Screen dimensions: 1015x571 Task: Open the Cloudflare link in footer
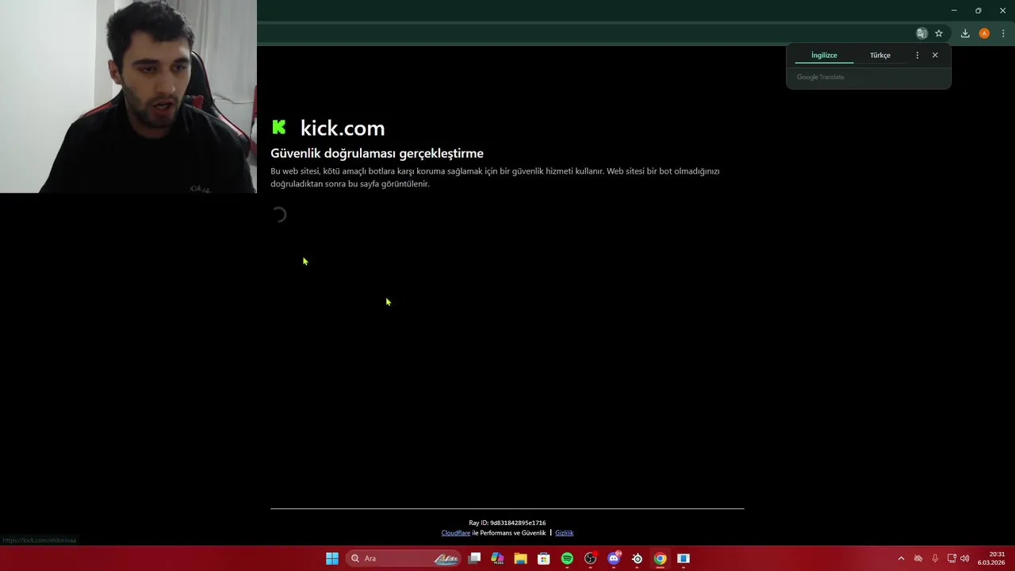pos(456,533)
